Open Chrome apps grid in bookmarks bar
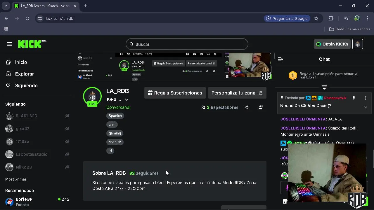 [x=6, y=29]
